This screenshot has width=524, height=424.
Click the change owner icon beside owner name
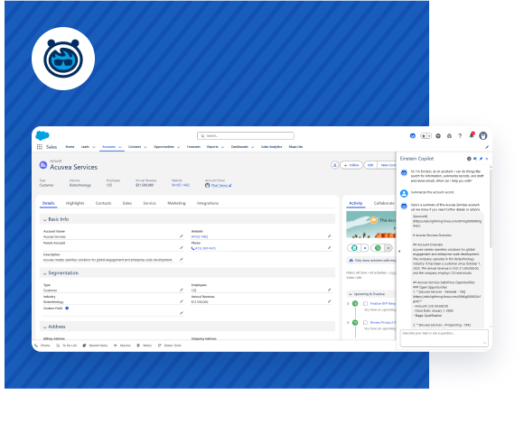pos(230,186)
